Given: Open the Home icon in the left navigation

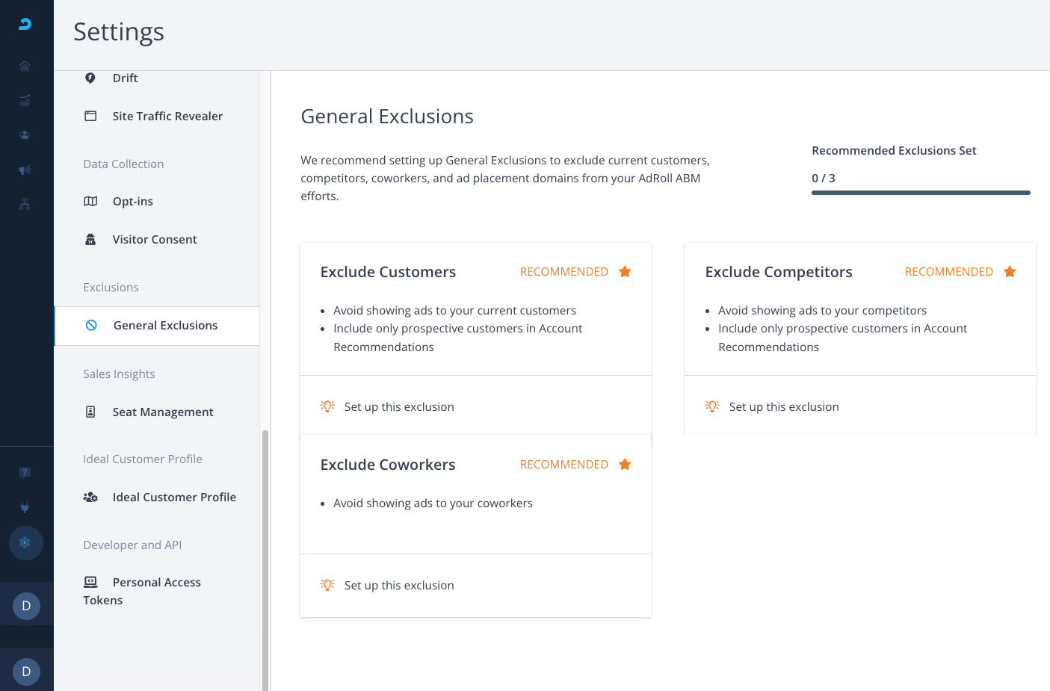Looking at the screenshot, I should pyautogui.click(x=25, y=66).
